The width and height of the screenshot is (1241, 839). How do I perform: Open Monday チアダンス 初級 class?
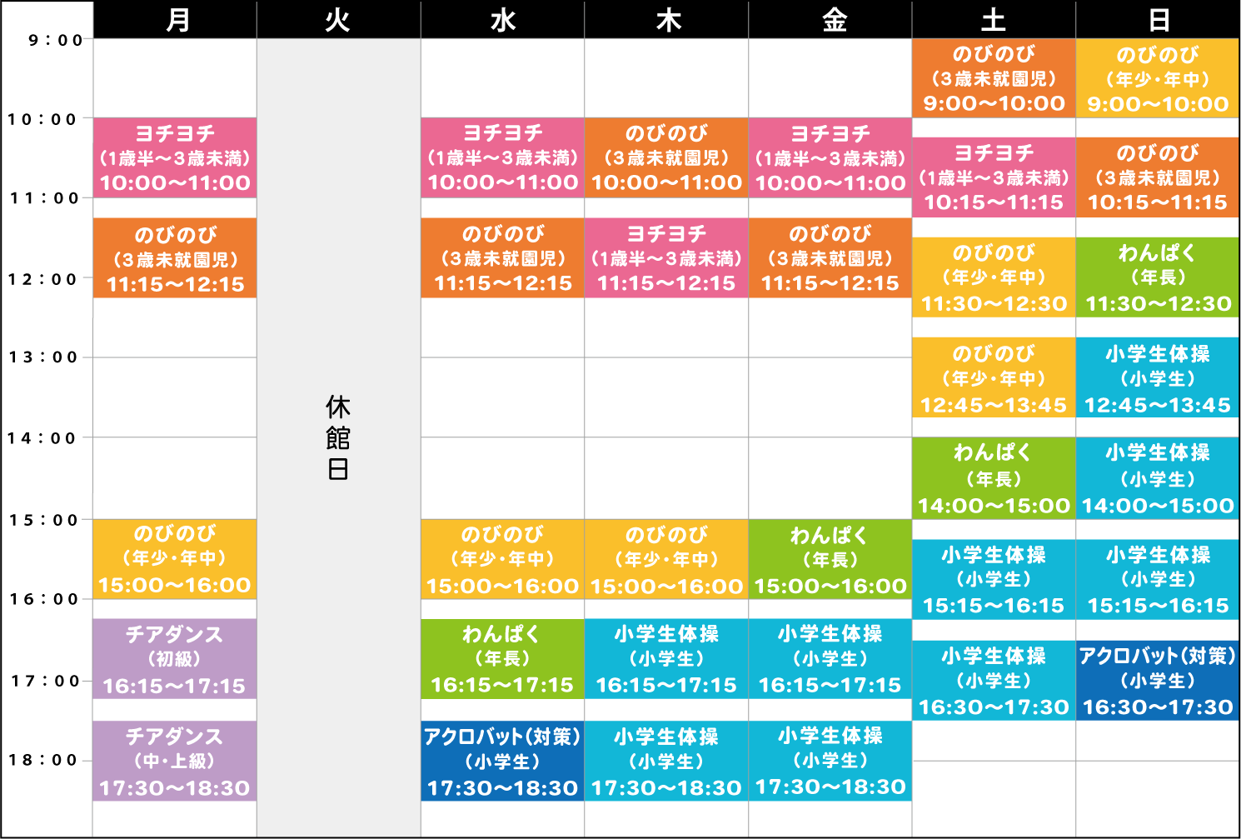coord(175,659)
